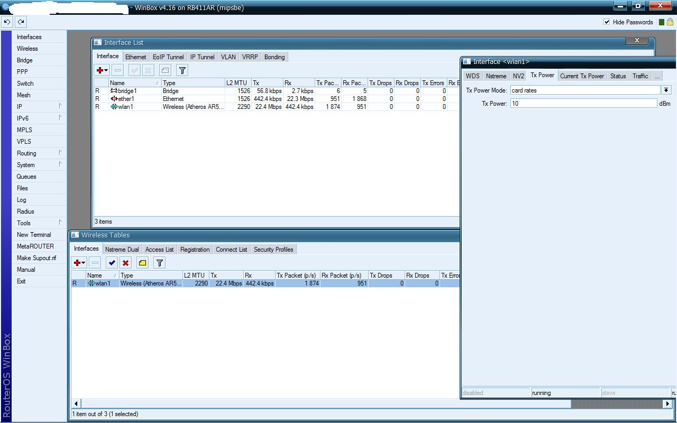Add a new item in Wireless Tables

pos(79,263)
